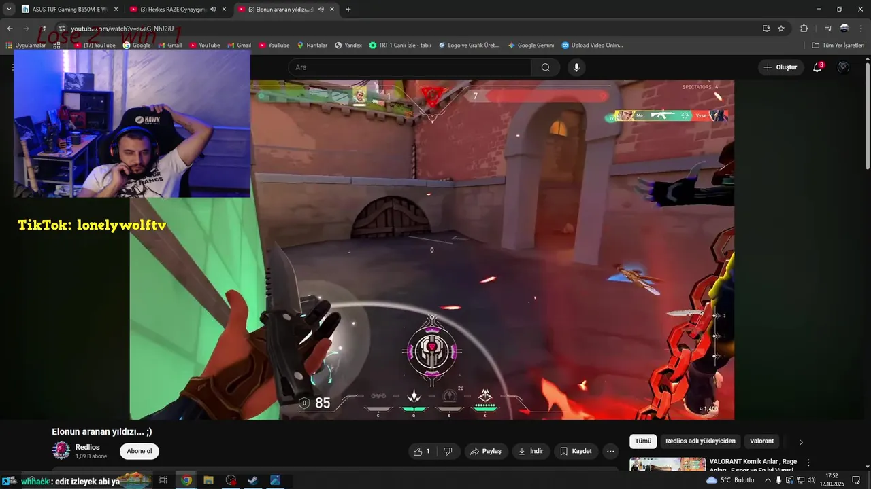This screenshot has height=489, width=871.
Task: Switch to Herkes RAZE Oynayışım tab
Action: coord(178,10)
